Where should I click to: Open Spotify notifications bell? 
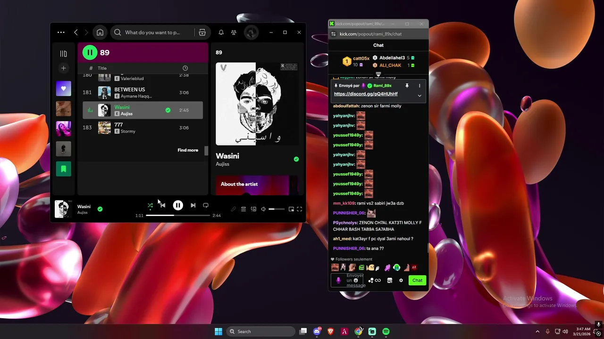(x=221, y=32)
